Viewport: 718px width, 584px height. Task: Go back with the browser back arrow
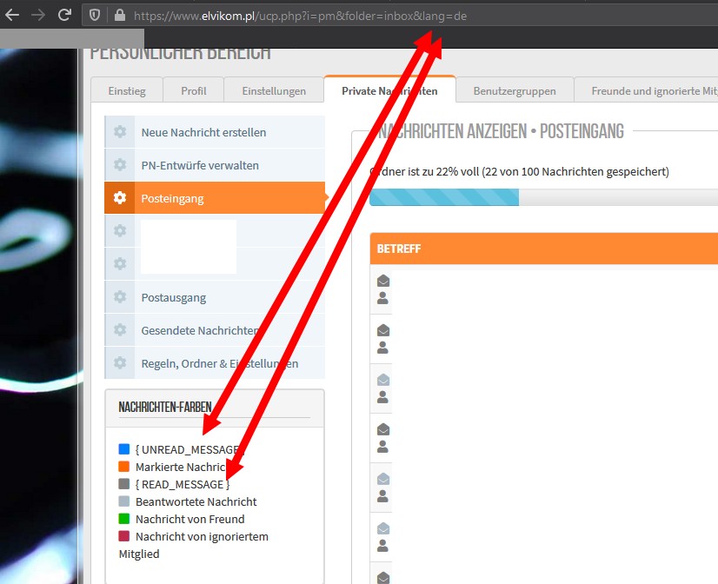(12, 16)
